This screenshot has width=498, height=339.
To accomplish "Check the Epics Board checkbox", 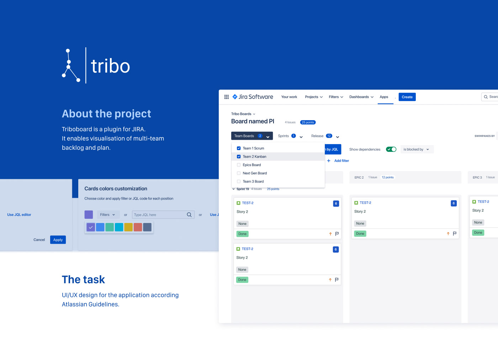I will 239,165.
